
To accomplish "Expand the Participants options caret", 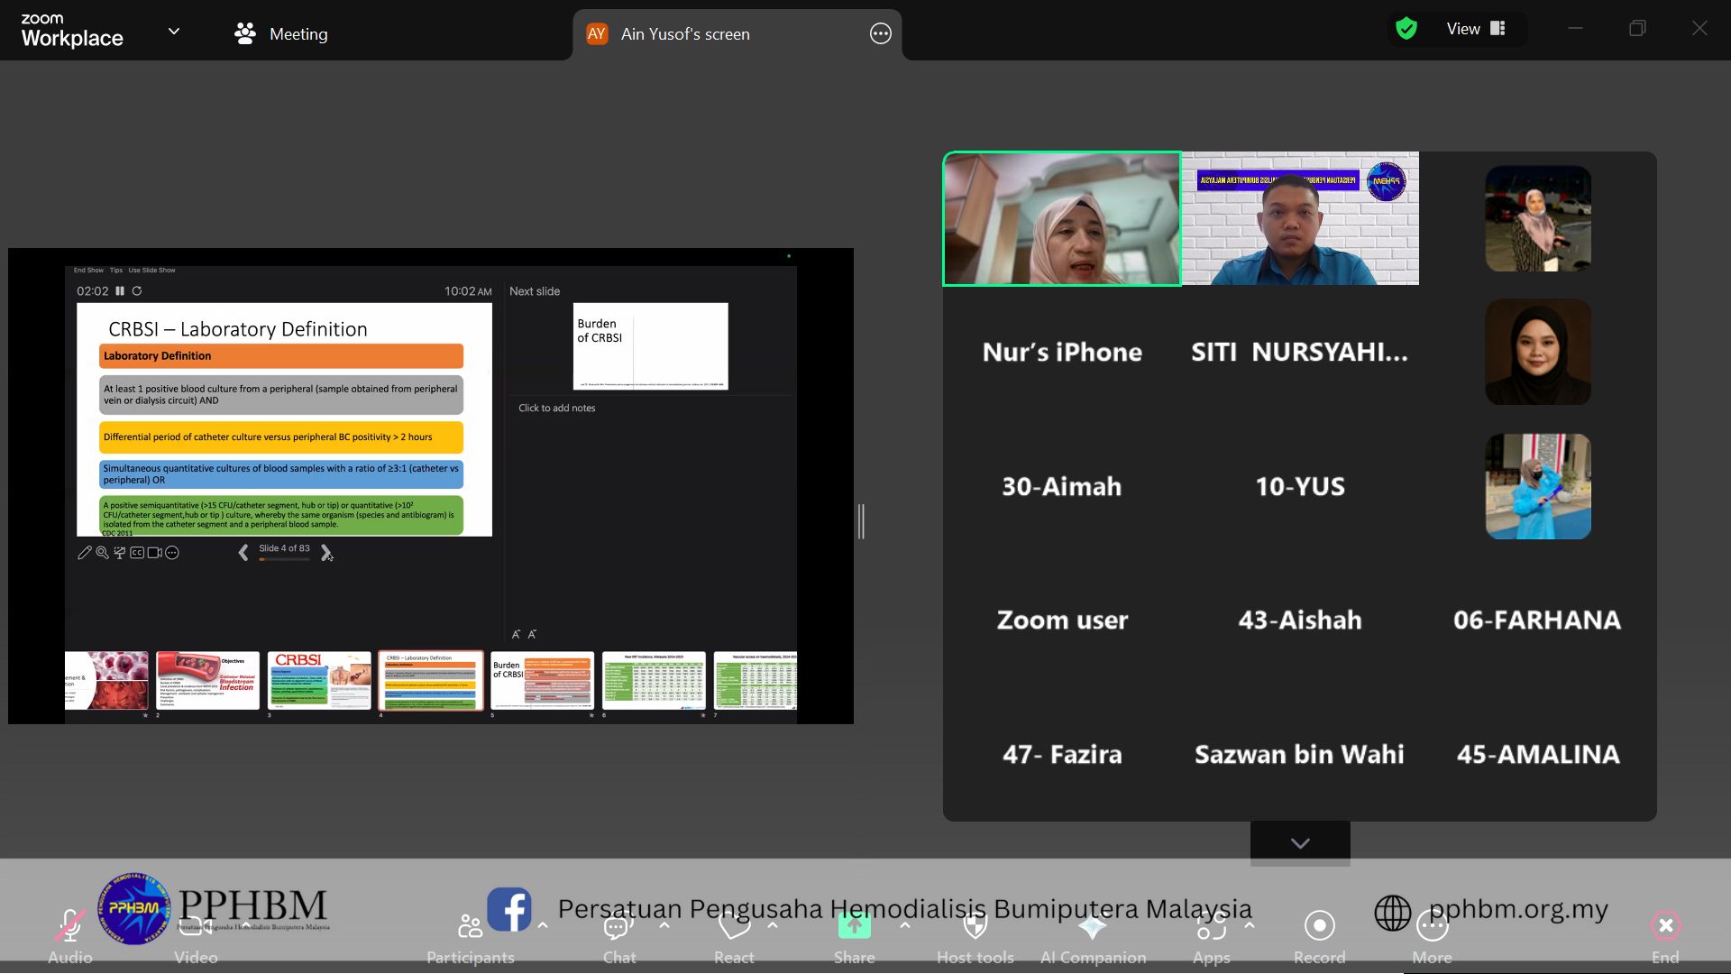I will point(543,924).
